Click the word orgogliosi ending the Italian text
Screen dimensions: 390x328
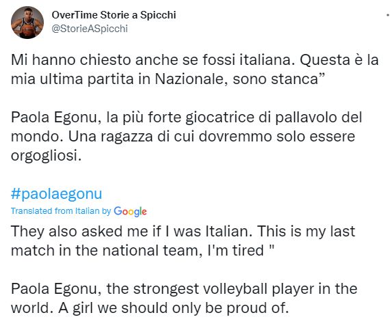[x=47, y=156]
